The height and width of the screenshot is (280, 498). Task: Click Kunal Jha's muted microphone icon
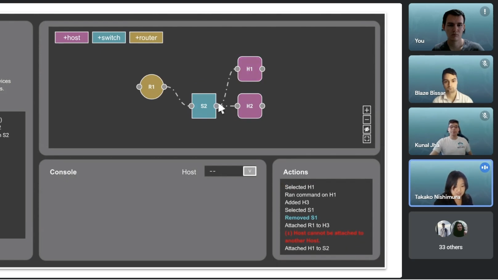[485, 115]
